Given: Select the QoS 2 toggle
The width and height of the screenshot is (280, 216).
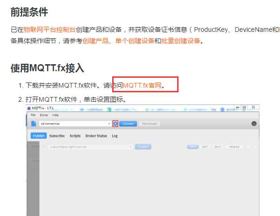Looking at the screenshot, I should 217,147.
